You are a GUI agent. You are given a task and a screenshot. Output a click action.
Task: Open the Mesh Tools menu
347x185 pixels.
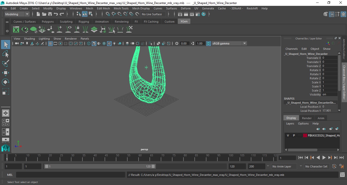coord(121,8)
